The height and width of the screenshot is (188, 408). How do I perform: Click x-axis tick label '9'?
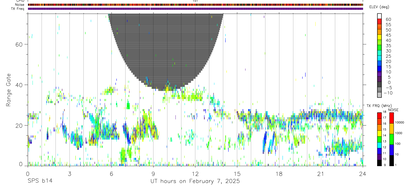point(153,173)
